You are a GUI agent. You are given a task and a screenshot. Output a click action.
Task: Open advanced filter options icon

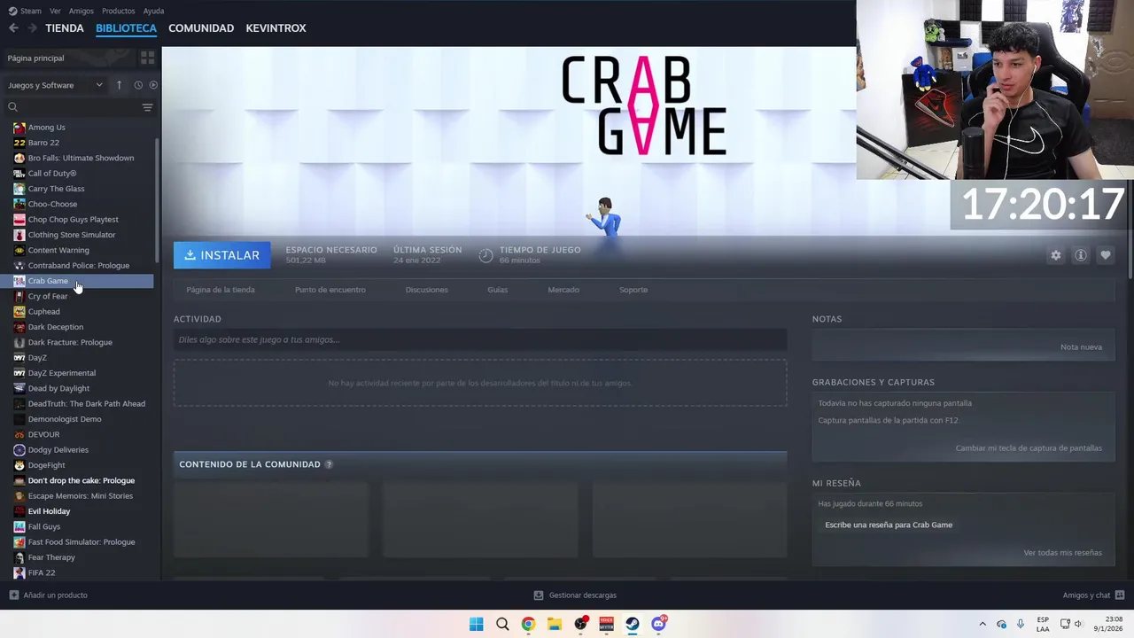tap(147, 107)
